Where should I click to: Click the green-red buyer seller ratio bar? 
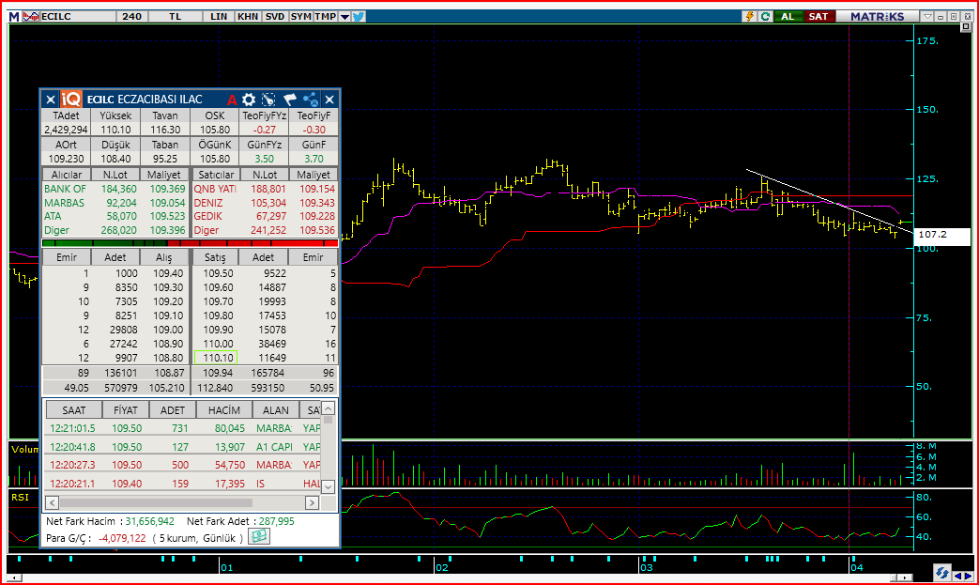pos(191,243)
